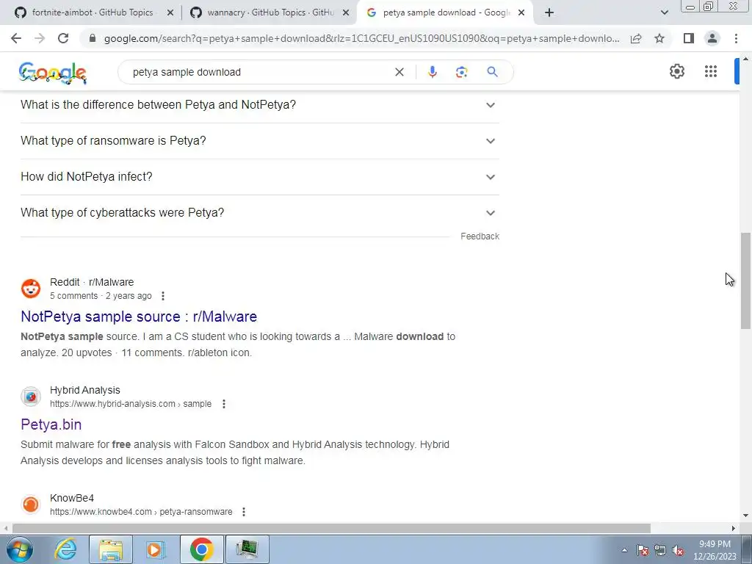The width and height of the screenshot is (752, 564).
Task: Click the Hybrid Analysis favicon
Action: pyautogui.click(x=31, y=397)
